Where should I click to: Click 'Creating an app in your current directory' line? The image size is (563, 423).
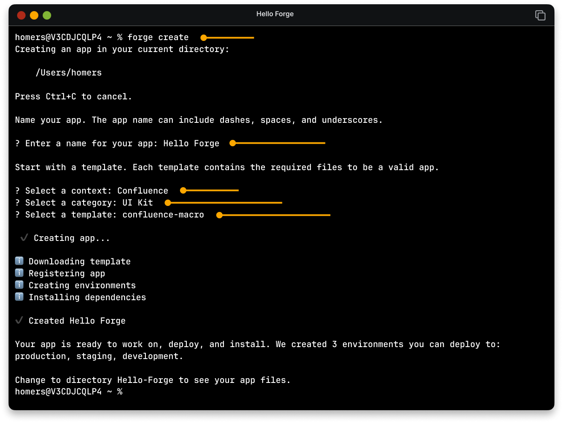tap(122, 49)
